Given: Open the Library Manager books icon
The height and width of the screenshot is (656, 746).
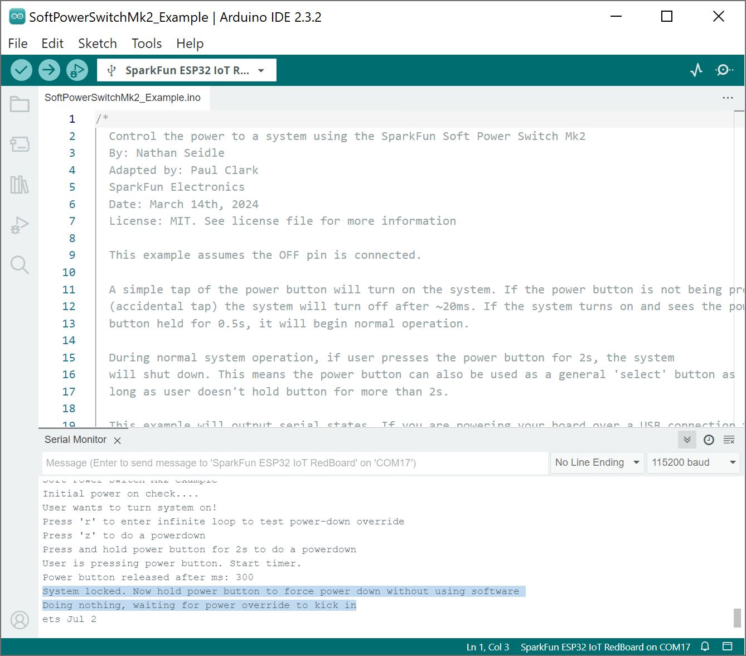Looking at the screenshot, I should click(x=20, y=185).
